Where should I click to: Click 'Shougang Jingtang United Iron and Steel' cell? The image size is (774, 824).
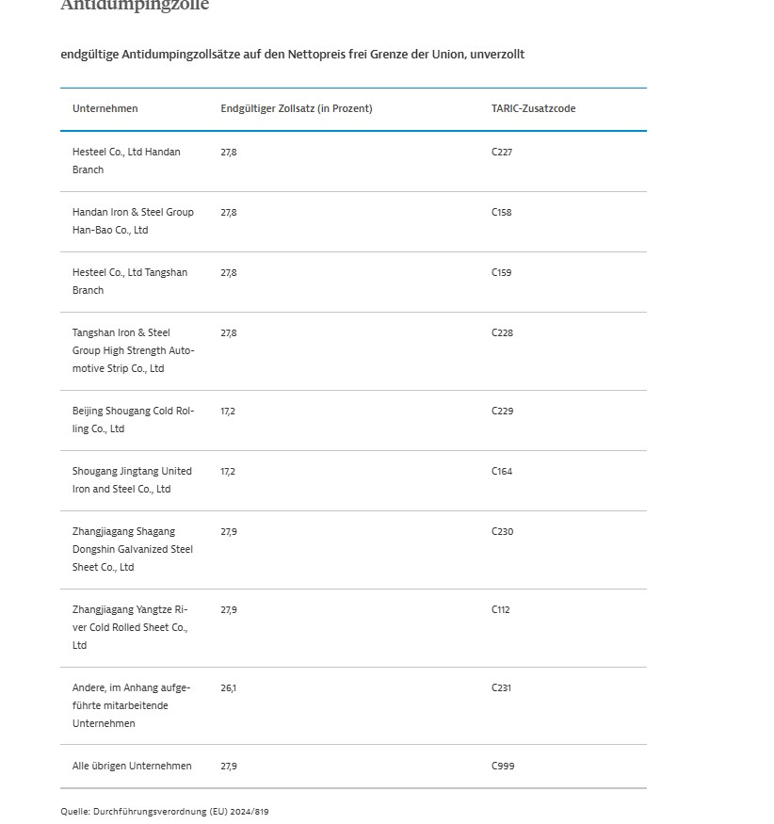[132, 480]
